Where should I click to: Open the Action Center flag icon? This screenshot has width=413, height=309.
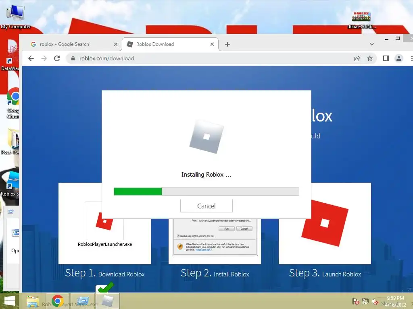pos(356,301)
